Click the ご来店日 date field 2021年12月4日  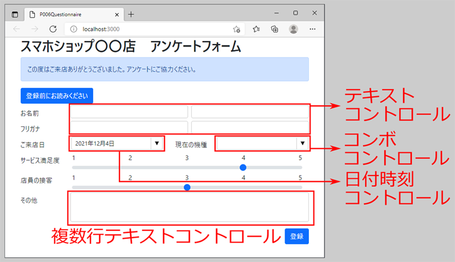pos(111,144)
